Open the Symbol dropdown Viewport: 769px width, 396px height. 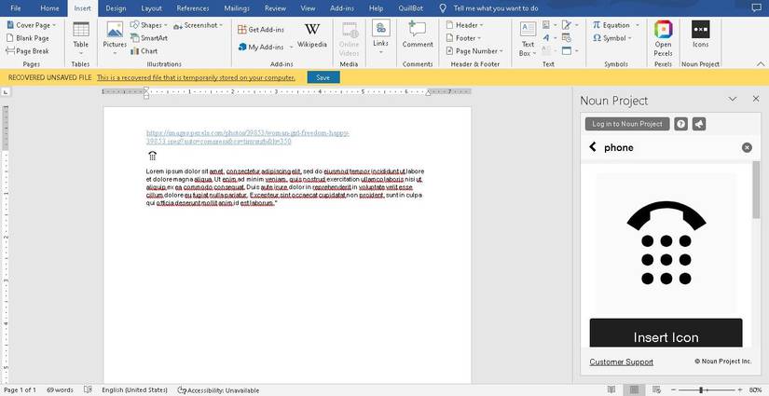click(x=612, y=38)
